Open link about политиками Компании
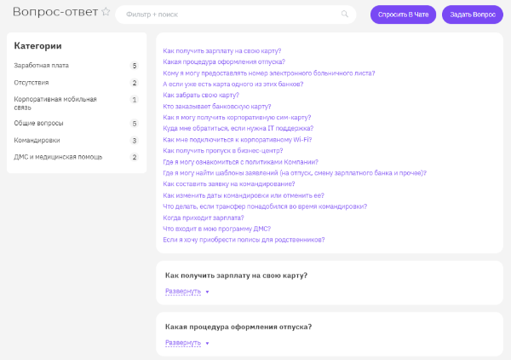This screenshot has width=511, height=360. click(x=240, y=162)
